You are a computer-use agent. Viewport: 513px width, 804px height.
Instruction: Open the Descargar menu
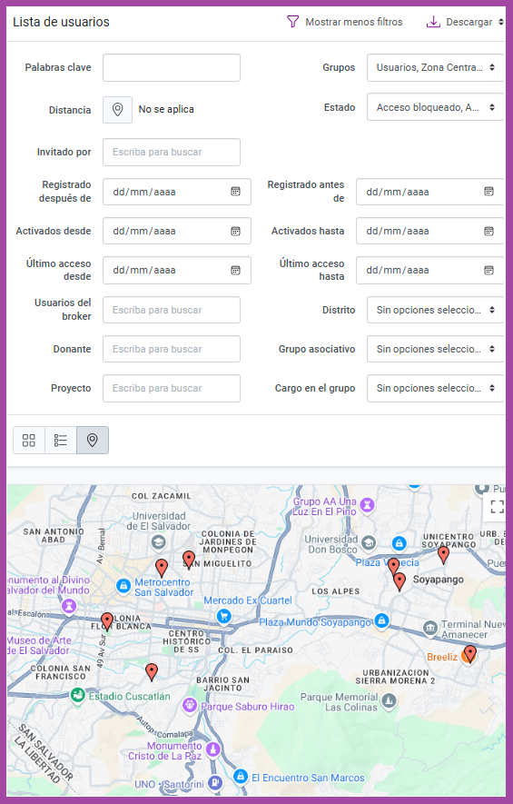(x=465, y=22)
